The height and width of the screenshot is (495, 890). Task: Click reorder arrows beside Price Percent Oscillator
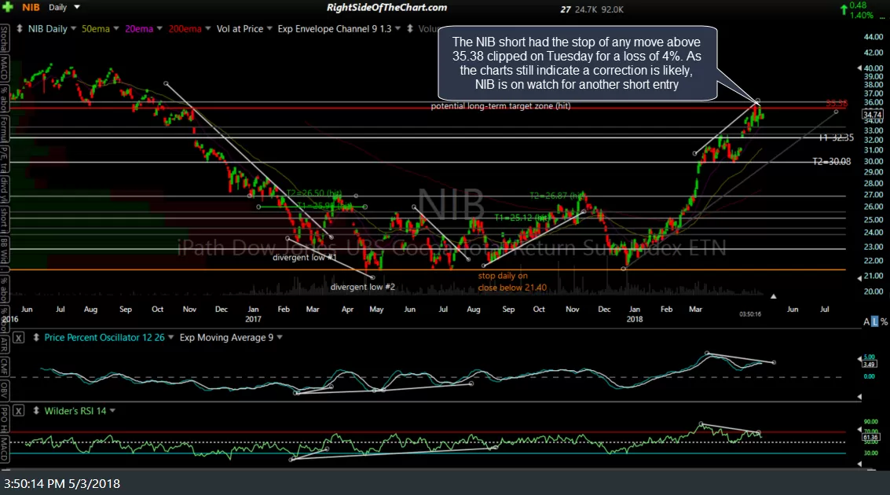click(36, 337)
